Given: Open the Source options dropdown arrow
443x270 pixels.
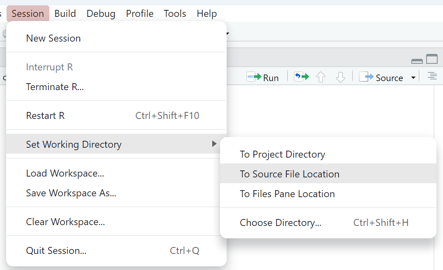Looking at the screenshot, I should (413, 78).
